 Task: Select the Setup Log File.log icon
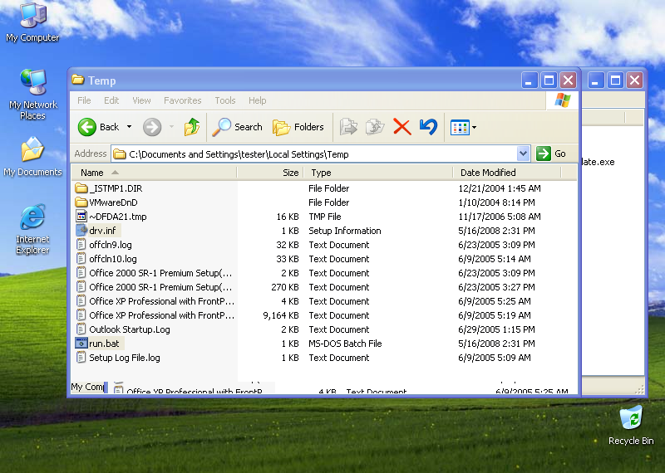[x=81, y=358]
